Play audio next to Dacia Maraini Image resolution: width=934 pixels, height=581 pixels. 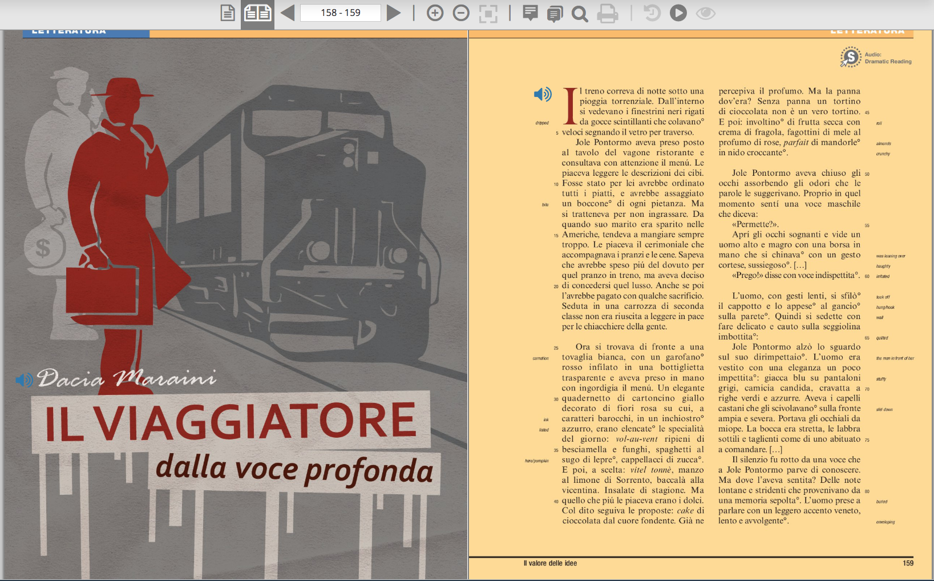(x=24, y=380)
